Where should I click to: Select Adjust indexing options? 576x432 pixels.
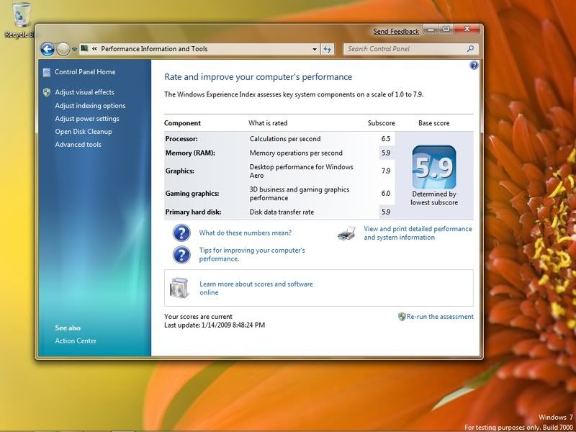90,106
